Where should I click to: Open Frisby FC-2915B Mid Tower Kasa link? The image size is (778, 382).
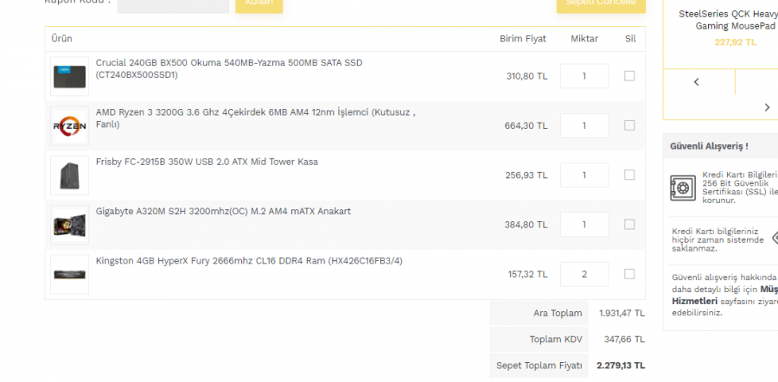tap(207, 162)
